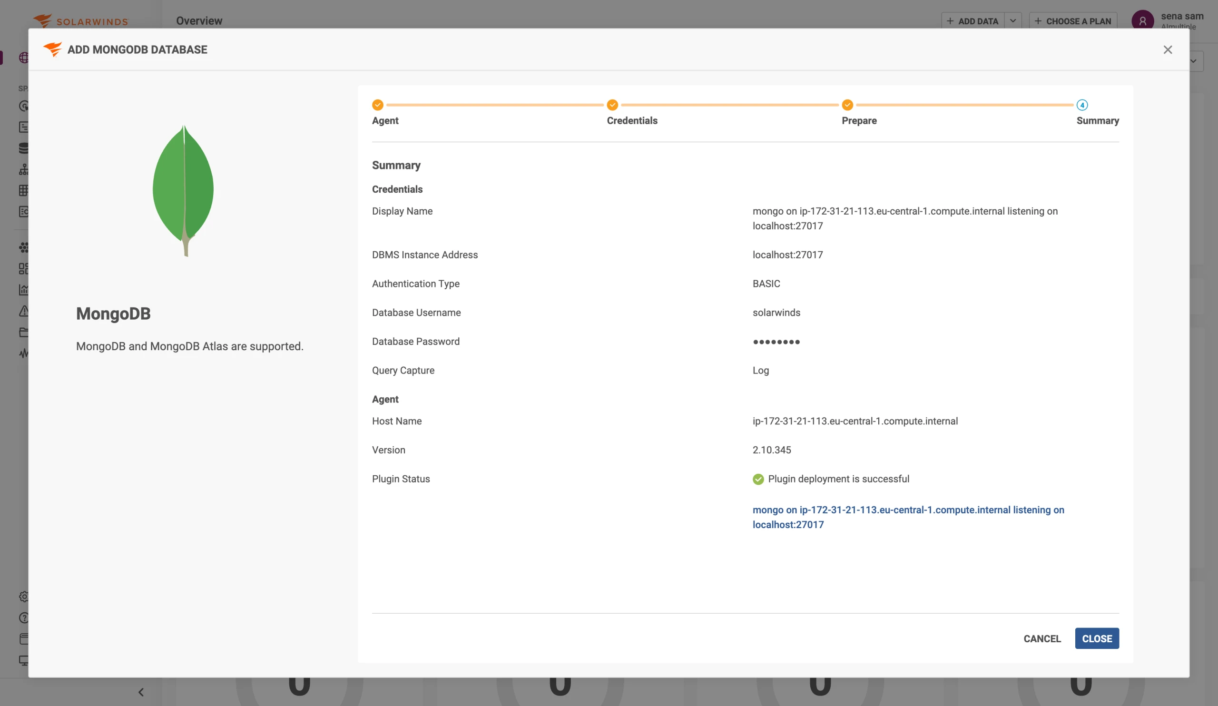Image resolution: width=1218 pixels, height=706 pixels.
Task: Open the settings gear icon in sidebar
Action: point(23,597)
